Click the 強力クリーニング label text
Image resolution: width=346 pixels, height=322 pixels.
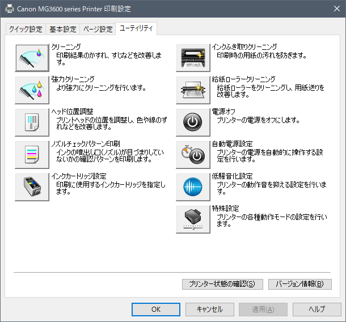73,79
